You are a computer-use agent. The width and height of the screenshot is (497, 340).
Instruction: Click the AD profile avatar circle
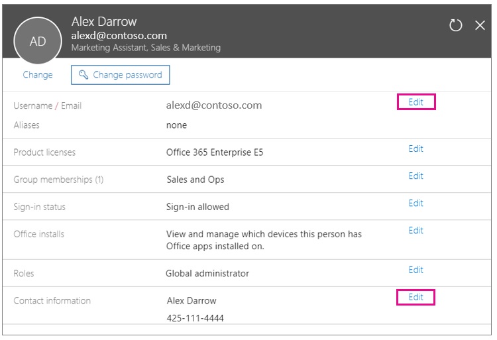pyautogui.click(x=38, y=41)
